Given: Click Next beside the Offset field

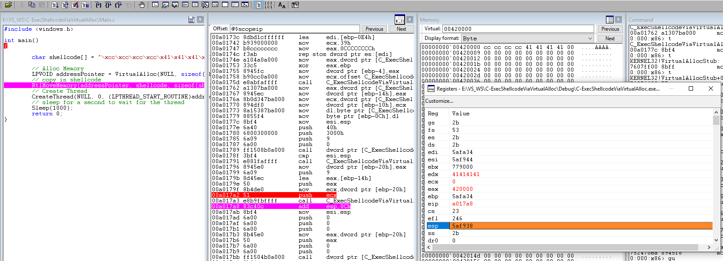Looking at the screenshot, I should tap(401, 29).
